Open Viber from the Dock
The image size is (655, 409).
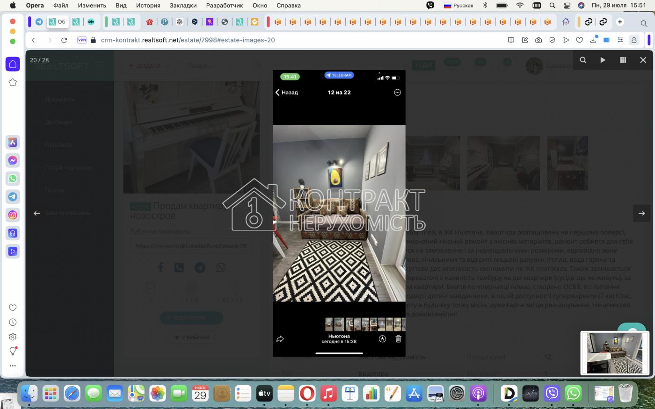[552, 394]
